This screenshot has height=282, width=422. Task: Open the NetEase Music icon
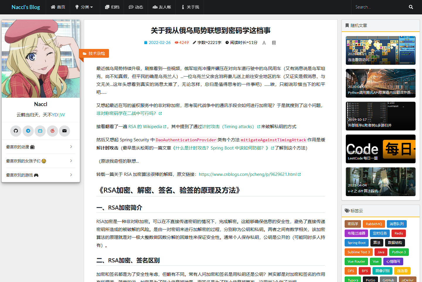pos(52,131)
